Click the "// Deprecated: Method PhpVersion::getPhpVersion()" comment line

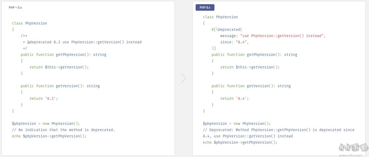point(279,130)
